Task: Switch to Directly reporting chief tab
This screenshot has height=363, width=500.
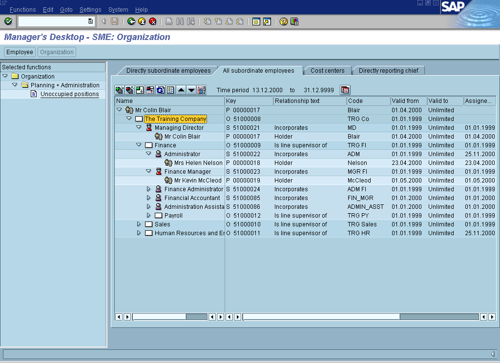Action: click(x=388, y=70)
